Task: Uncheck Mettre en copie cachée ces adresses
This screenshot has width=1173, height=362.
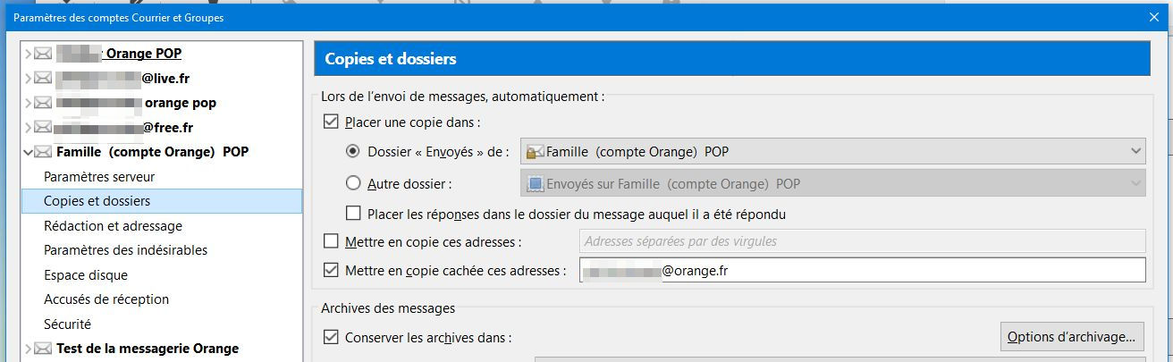Action: (332, 270)
